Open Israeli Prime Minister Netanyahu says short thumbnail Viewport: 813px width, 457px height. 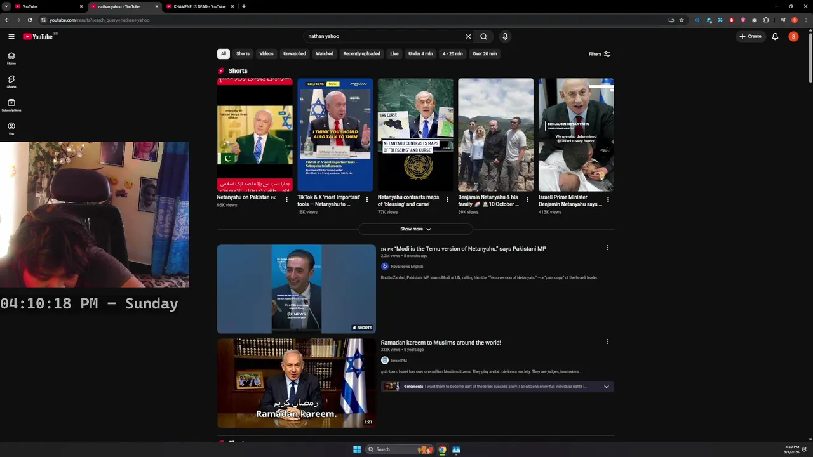[576, 135]
